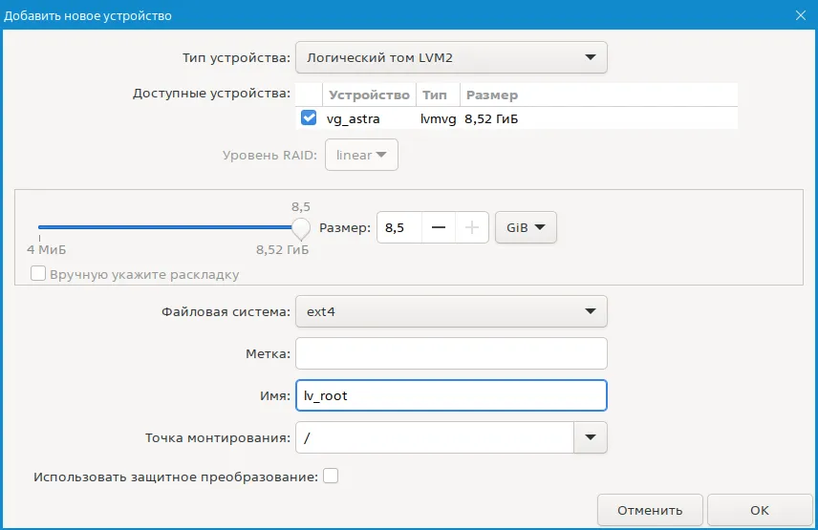Image resolution: width=818 pixels, height=530 pixels.
Task: Close the Добавить новое устройство dialog
Action: (800, 15)
